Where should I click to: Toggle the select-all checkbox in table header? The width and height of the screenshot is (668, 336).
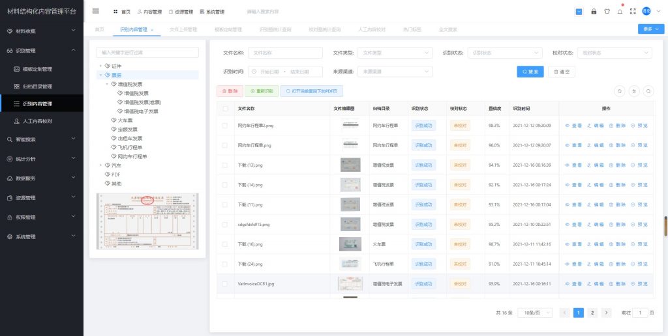[225, 109]
